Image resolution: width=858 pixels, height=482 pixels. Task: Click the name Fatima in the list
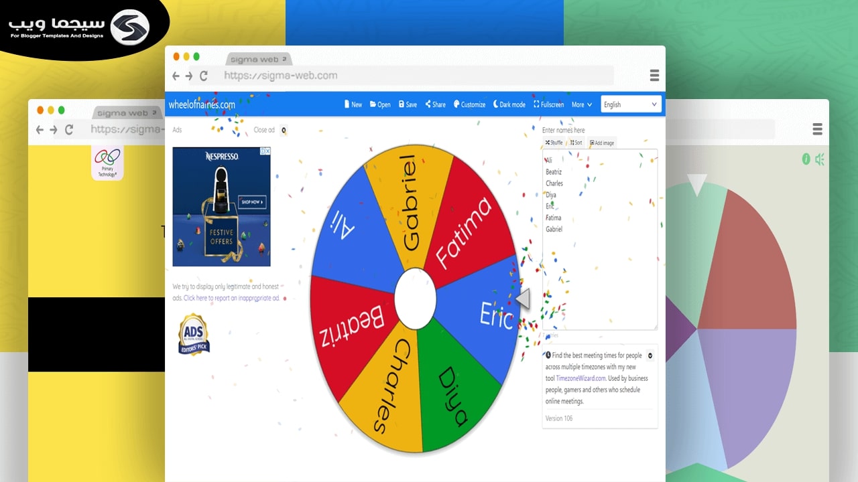click(x=554, y=218)
